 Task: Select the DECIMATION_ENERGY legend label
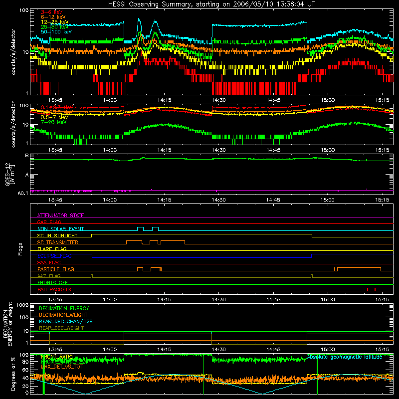point(64,308)
